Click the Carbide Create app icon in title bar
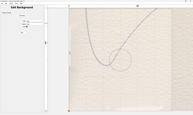Image resolution: width=193 pixels, height=115 pixels. pyautogui.click(x=1, y=1)
